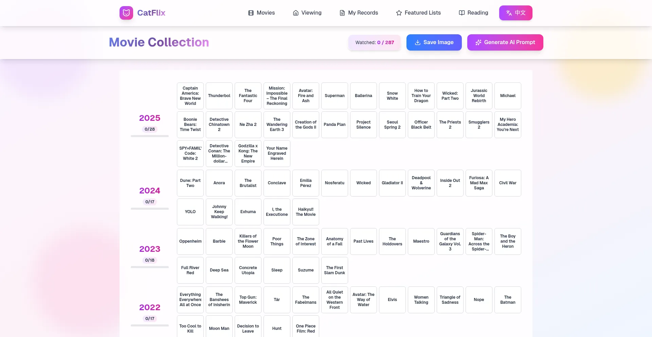Click the Save Image button

tap(434, 42)
